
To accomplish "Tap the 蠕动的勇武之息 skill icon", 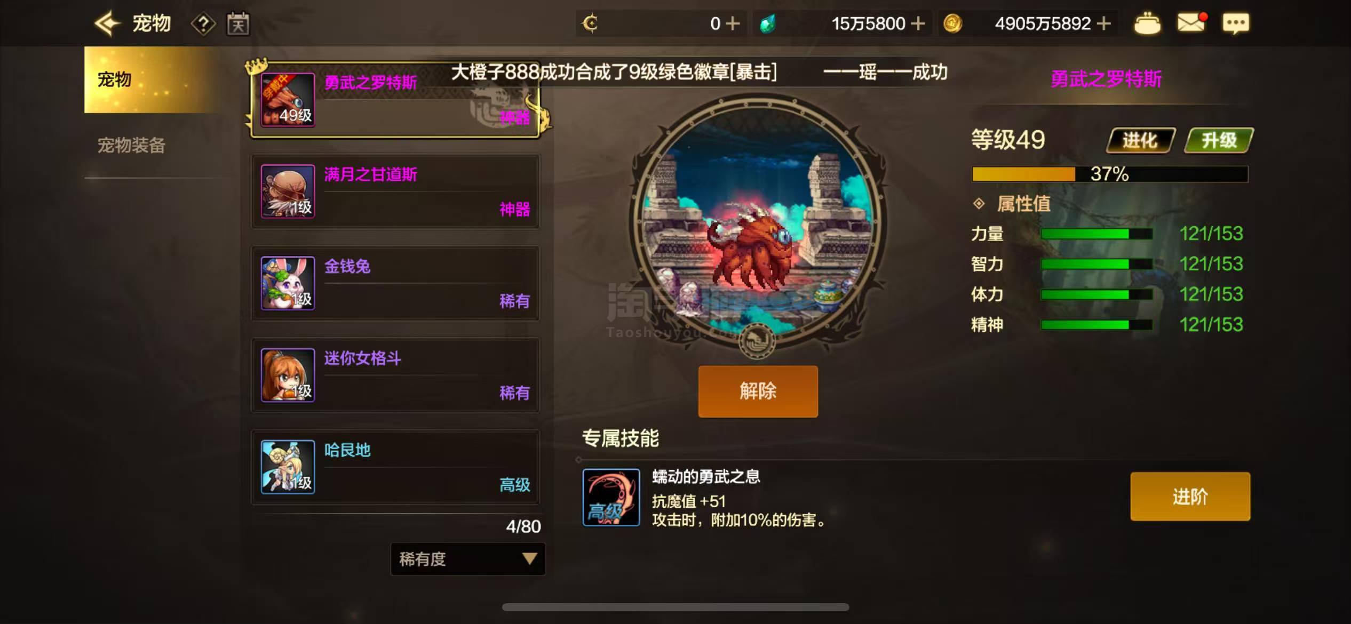I will (611, 497).
